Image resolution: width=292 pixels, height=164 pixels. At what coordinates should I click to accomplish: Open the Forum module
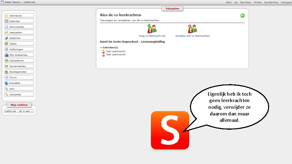(19, 77)
